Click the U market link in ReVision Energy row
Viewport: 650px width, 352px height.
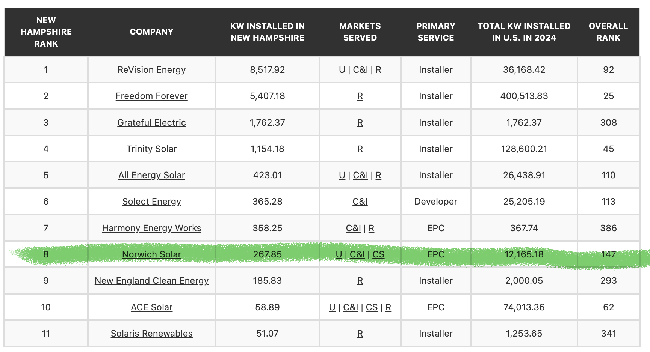(342, 70)
